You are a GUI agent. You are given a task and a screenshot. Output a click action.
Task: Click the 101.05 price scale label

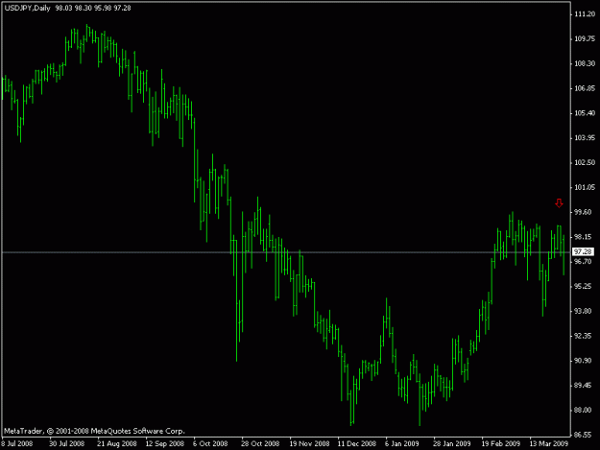coord(585,187)
